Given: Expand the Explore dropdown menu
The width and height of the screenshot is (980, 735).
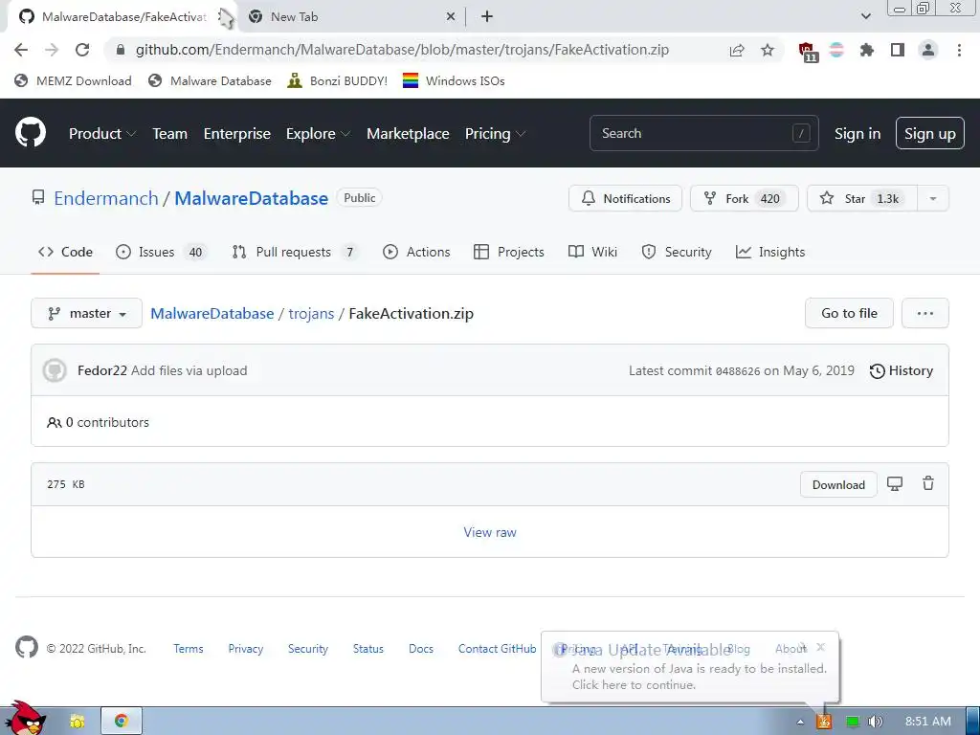Looking at the screenshot, I should pyautogui.click(x=318, y=133).
